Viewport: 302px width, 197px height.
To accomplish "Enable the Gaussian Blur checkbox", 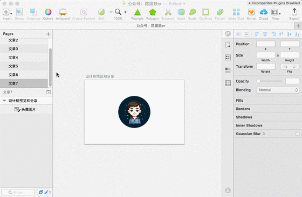I will [298, 134].
